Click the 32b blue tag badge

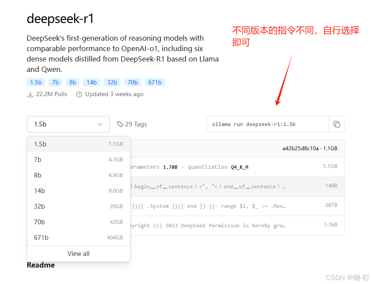pyautogui.click(x=112, y=82)
